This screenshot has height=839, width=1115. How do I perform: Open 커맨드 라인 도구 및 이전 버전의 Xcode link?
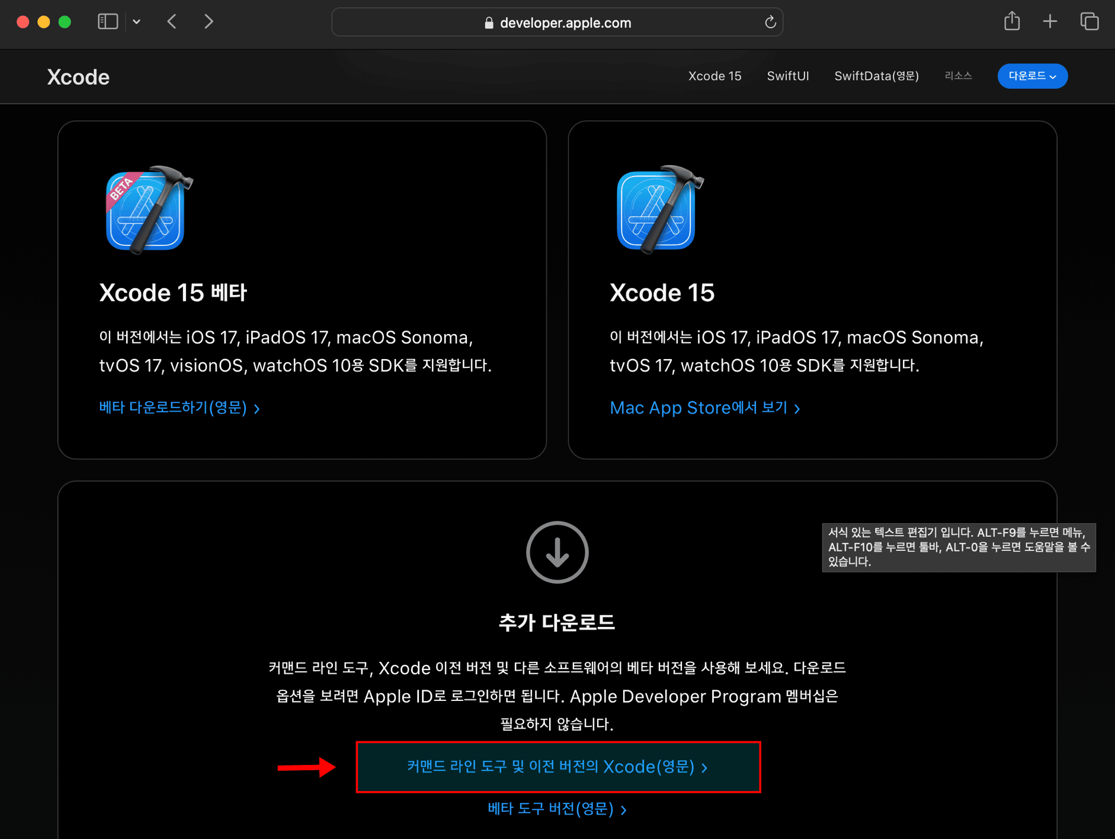(557, 767)
